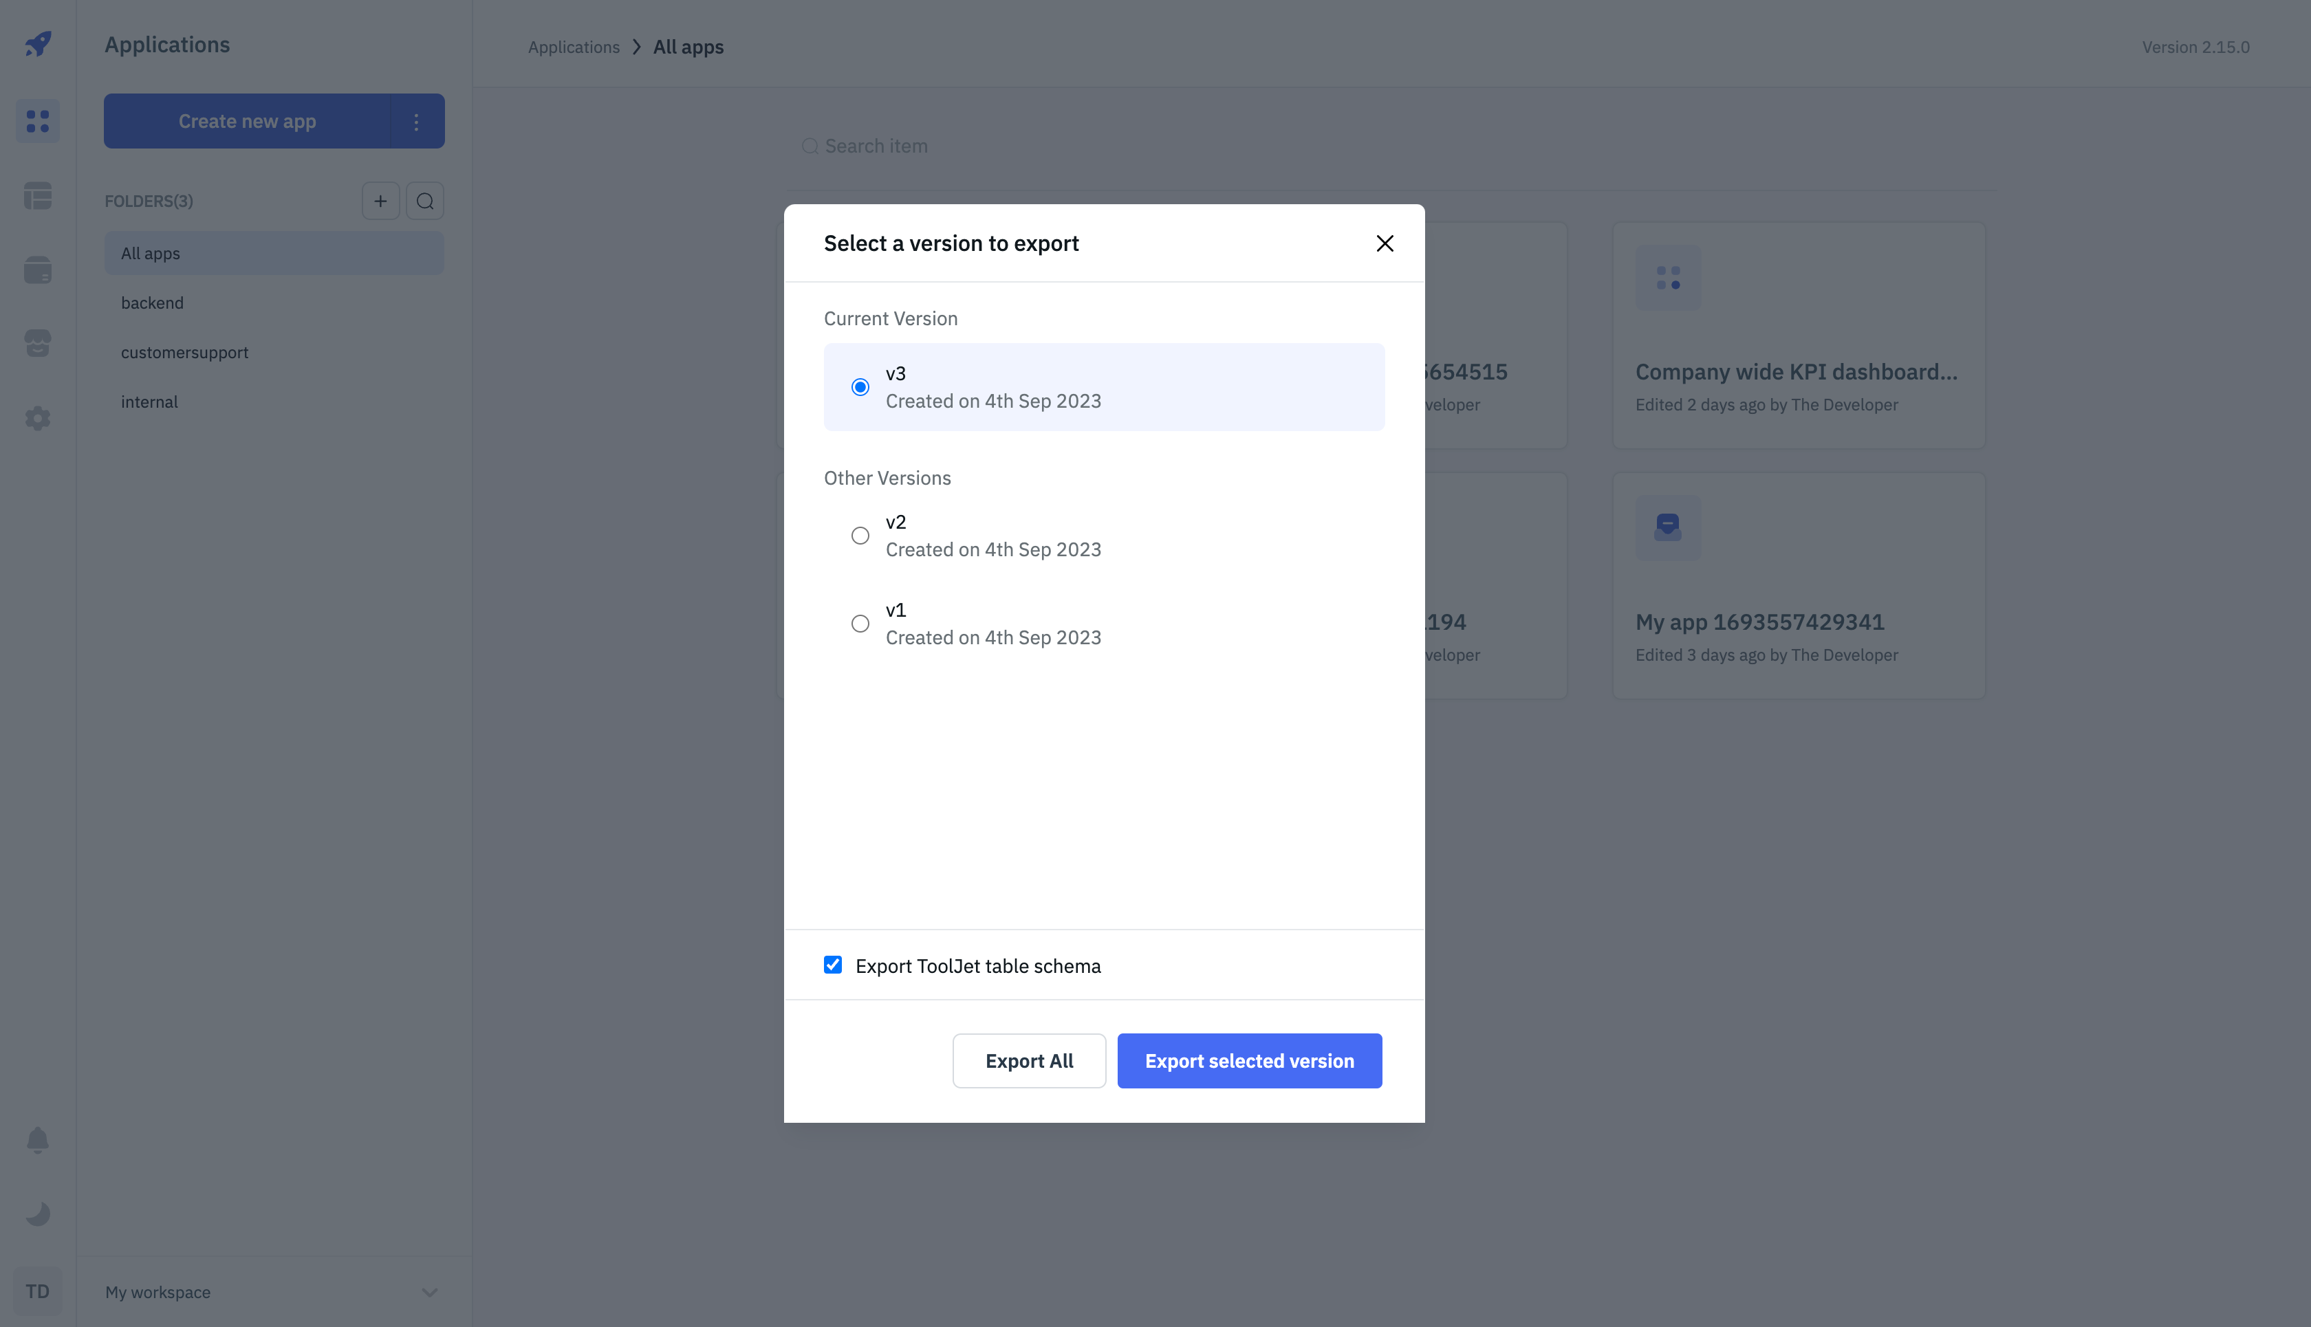Select v2 version radio button
The height and width of the screenshot is (1327, 2311).
[x=860, y=536]
